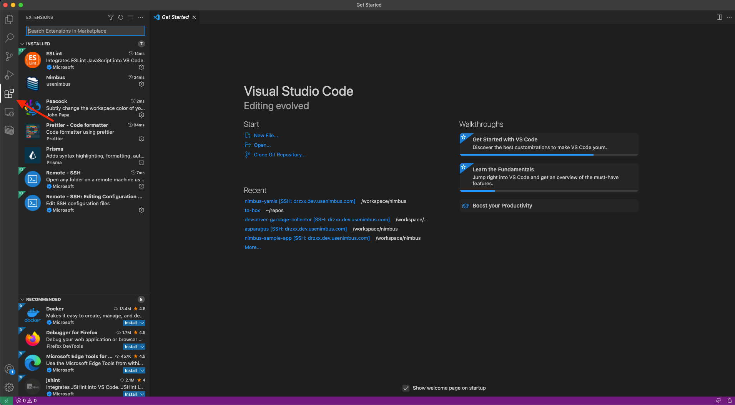Select the Peacock extension entry

tap(84, 108)
